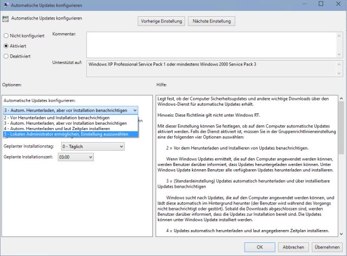Close the dialog with the X button

pos(337,4)
